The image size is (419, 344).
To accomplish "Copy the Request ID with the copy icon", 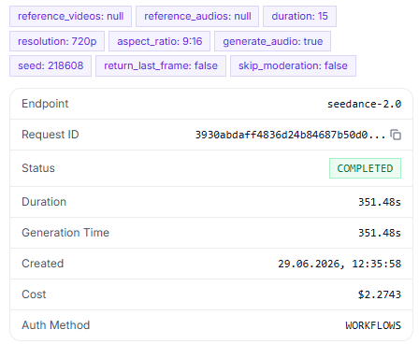I will (396, 135).
